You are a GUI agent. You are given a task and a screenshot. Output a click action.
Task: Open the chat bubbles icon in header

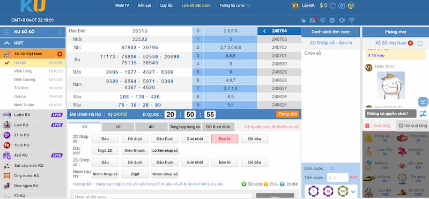pyautogui.click(x=303, y=20)
